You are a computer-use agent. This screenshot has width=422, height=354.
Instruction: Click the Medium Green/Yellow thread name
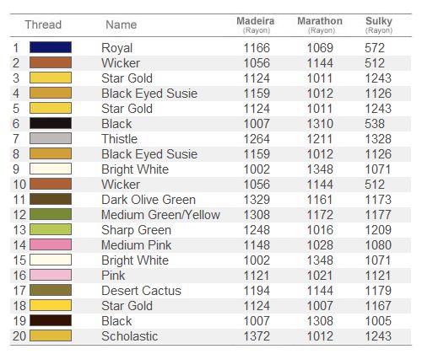(161, 215)
